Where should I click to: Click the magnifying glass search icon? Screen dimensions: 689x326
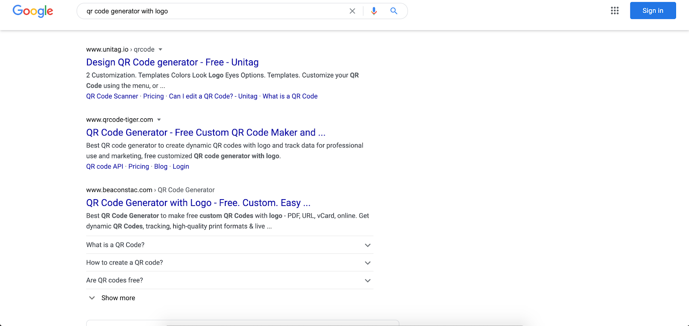pos(394,11)
